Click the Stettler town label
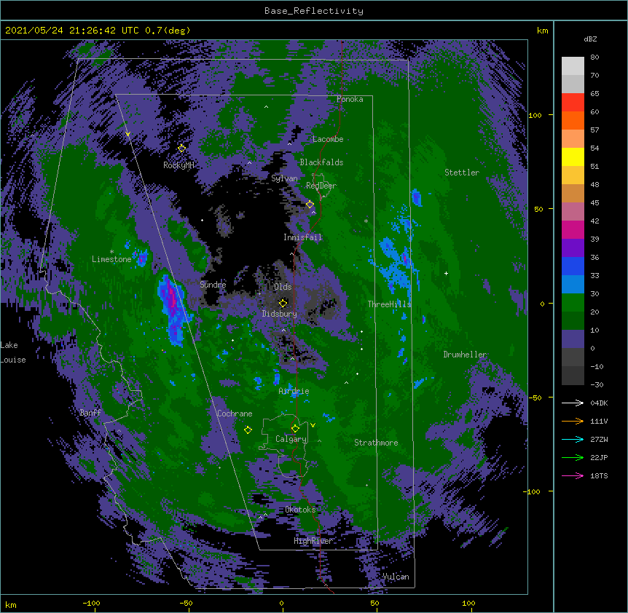Screen dimensions: 628x613 (x=462, y=173)
